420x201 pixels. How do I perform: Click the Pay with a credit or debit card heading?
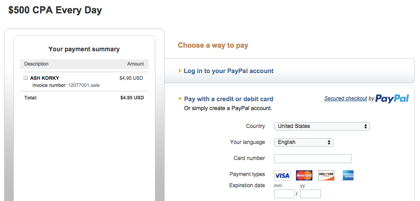coord(229,99)
